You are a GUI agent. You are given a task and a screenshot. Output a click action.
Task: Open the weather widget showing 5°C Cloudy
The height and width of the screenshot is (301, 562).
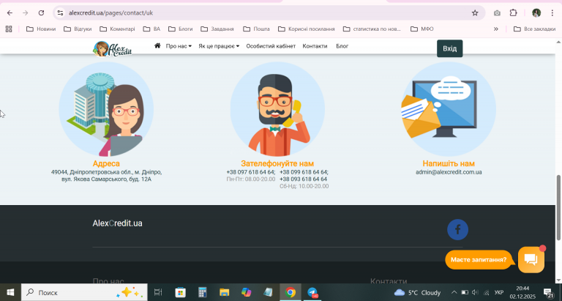417,292
